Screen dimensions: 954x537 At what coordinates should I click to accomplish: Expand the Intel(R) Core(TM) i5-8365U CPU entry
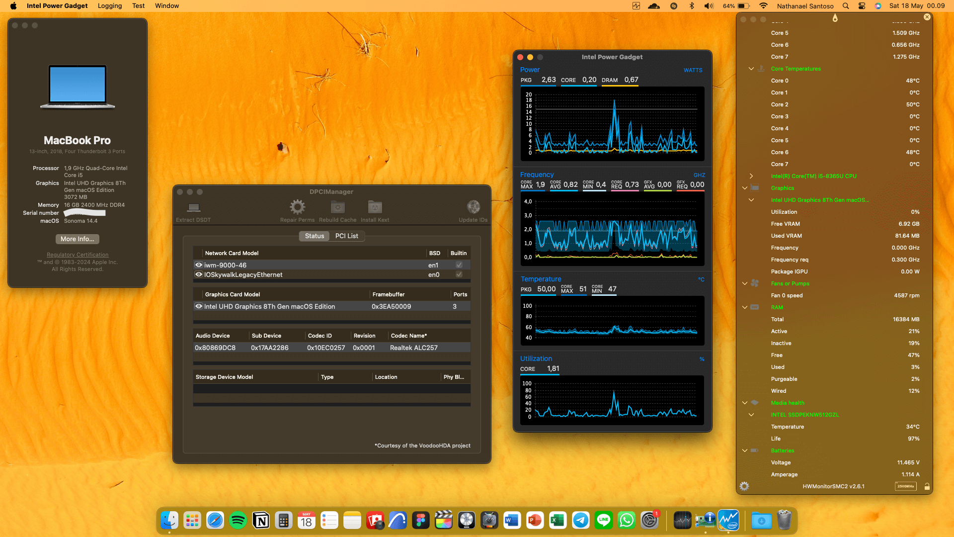(x=751, y=176)
